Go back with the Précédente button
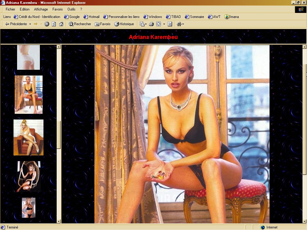Image resolution: width=307 pixels, height=230 pixels. pyautogui.click(x=16, y=24)
